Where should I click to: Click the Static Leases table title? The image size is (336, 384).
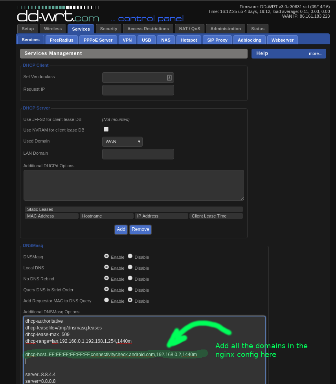click(134, 209)
